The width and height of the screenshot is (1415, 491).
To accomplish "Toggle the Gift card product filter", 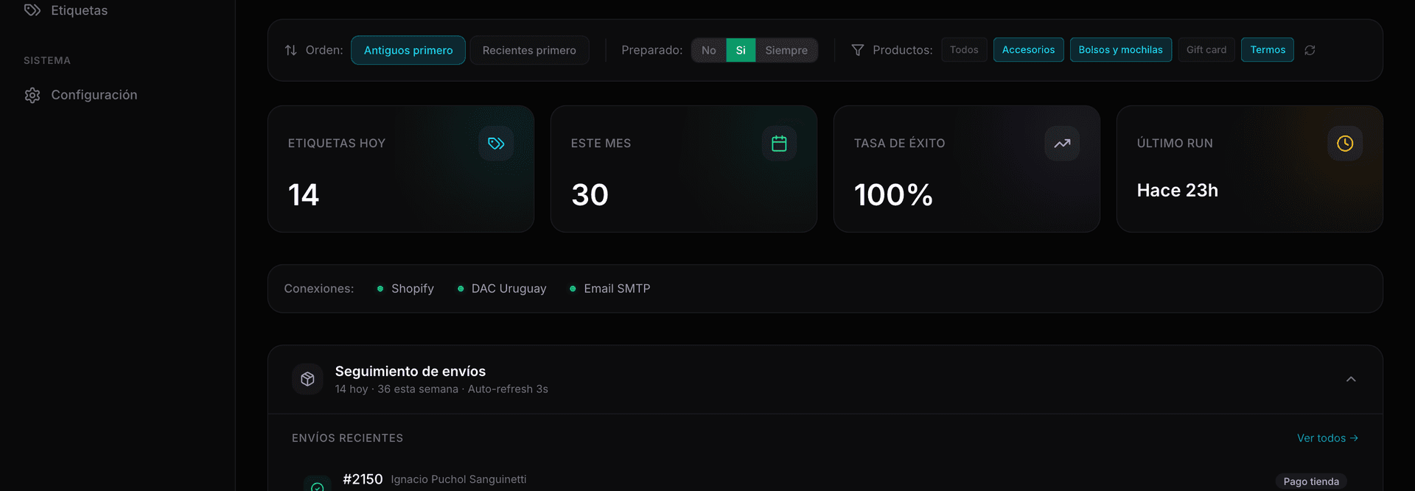I will coord(1206,49).
